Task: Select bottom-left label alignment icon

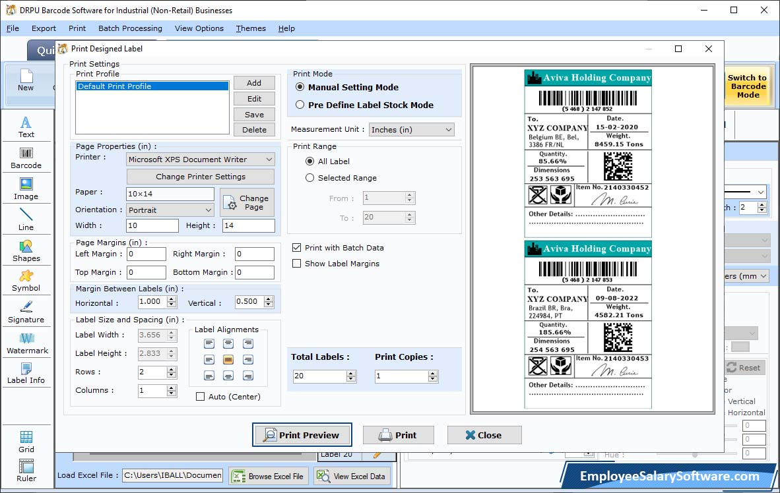Action: pyautogui.click(x=209, y=376)
